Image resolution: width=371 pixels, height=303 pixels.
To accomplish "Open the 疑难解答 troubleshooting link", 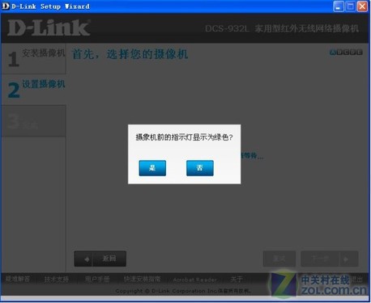I will [18, 279].
